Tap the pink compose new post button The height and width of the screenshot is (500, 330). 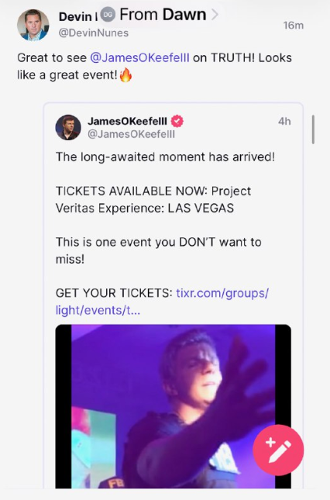click(x=278, y=450)
